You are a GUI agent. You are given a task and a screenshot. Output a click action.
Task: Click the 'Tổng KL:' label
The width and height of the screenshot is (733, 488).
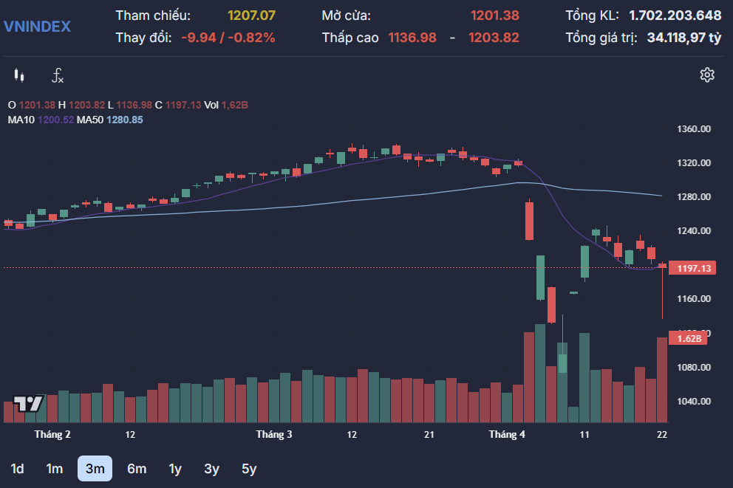pyautogui.click(x=593, y=16)
